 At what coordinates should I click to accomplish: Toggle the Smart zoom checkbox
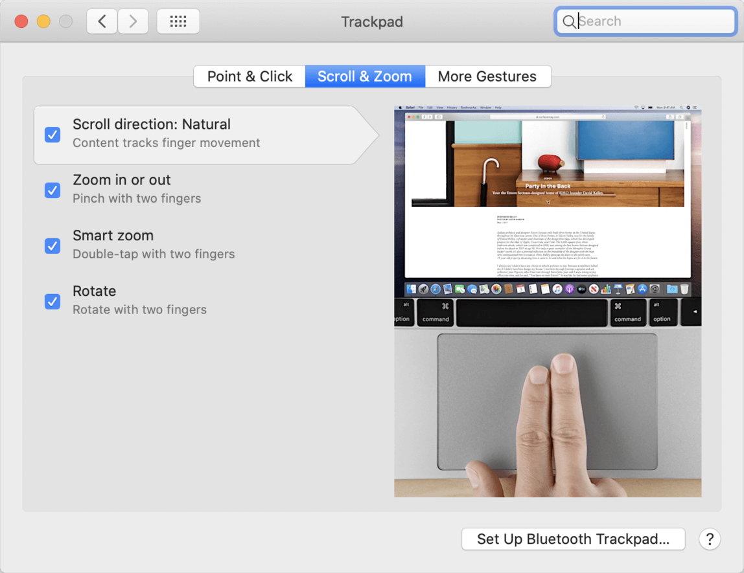(52, 246)
